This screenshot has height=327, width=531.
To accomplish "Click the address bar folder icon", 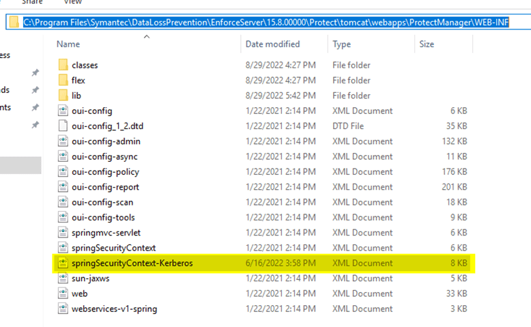I will 14,23.
